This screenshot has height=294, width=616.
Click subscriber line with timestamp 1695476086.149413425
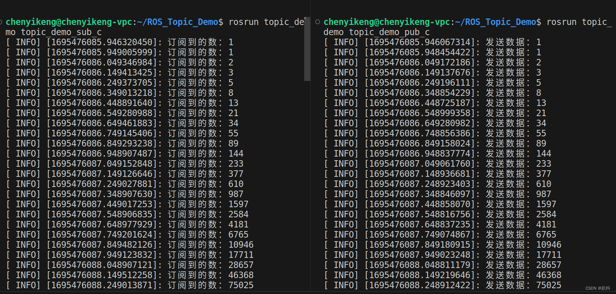click(120, 73)
